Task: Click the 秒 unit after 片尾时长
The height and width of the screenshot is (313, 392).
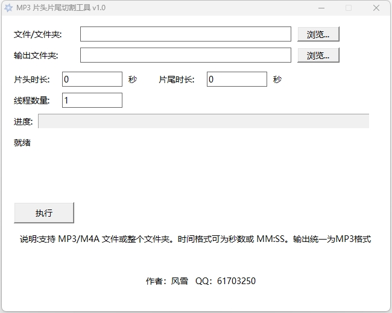Action: 277,79
